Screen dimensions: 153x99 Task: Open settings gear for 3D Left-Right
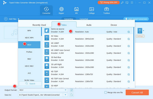pyautogui.click(x=129, y=67)
